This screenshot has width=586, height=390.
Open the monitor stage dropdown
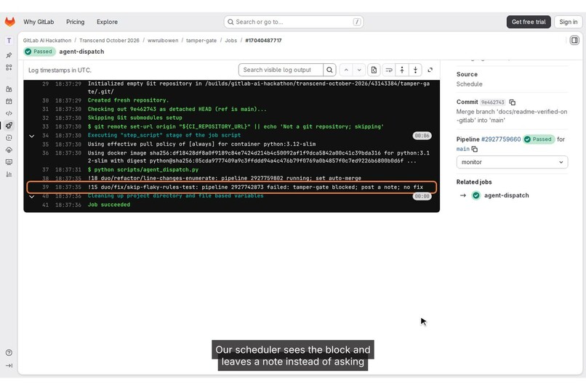[x=512, y=162]
